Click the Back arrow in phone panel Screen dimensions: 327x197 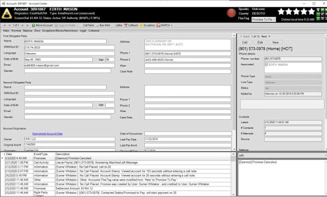[241, 36]
